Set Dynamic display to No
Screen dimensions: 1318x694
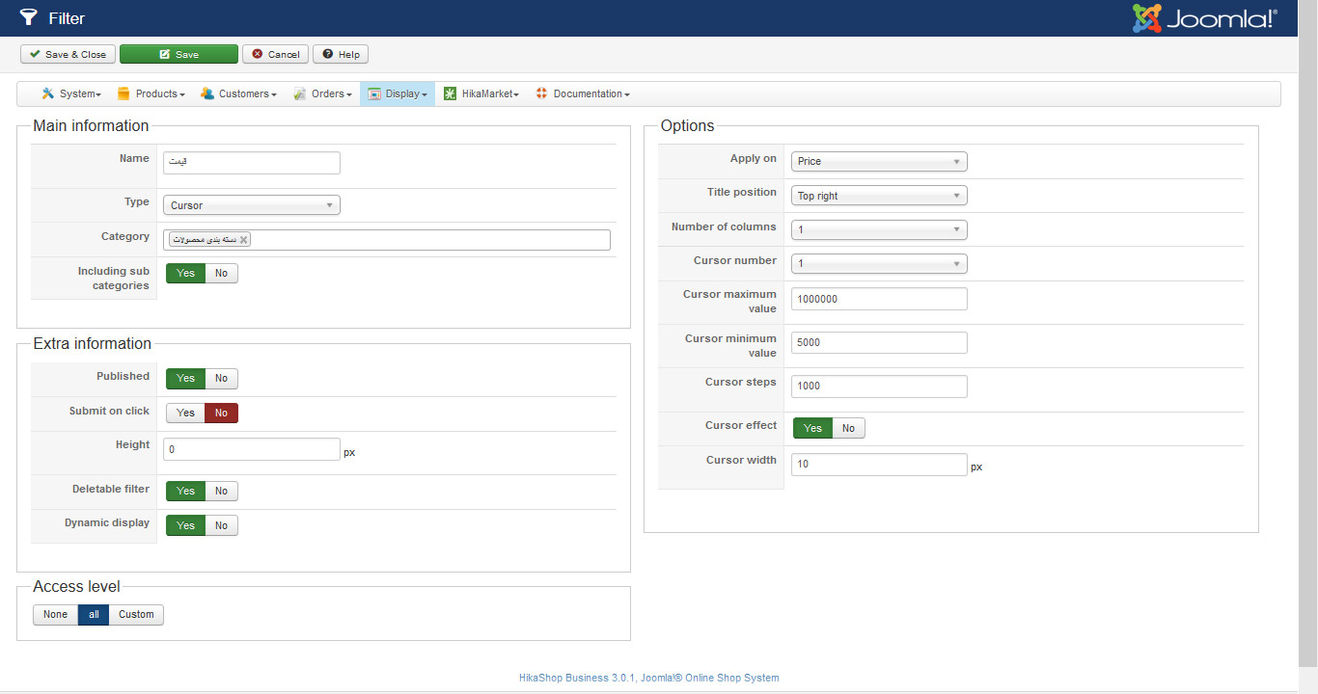pos(222,525)
